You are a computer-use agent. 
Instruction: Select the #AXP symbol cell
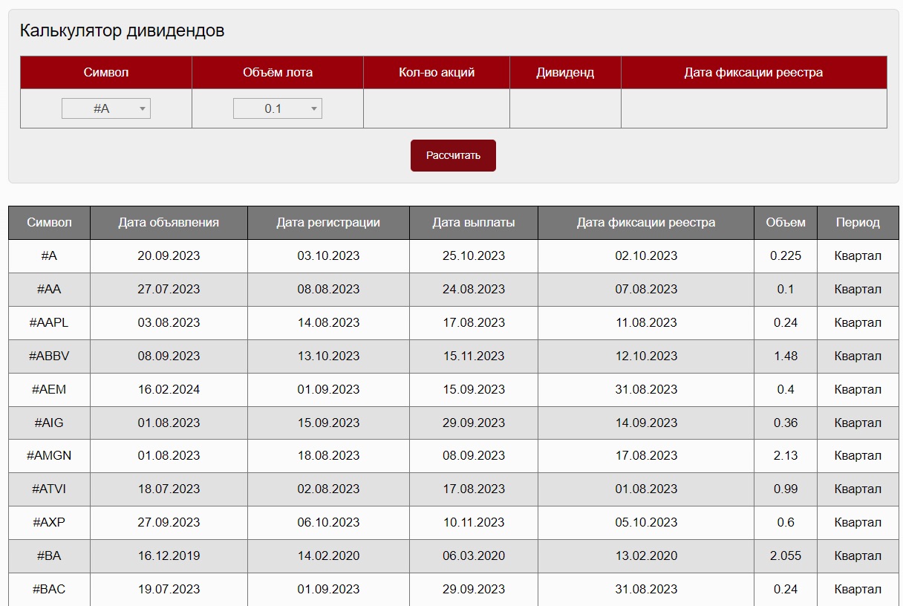click(x=49, y=523)
